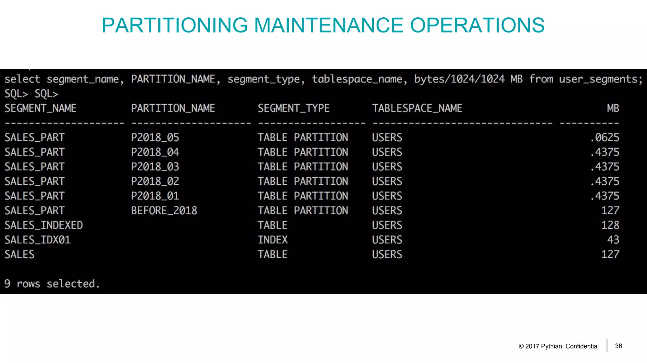Click INDEX segment type for SALES_IDX01

coord(273,240)
